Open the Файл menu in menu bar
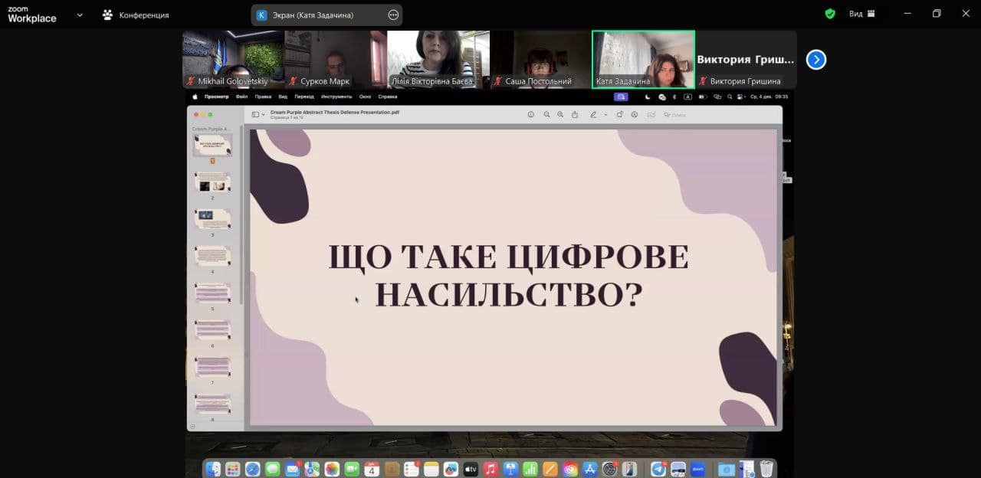 [x=241, y=97]
